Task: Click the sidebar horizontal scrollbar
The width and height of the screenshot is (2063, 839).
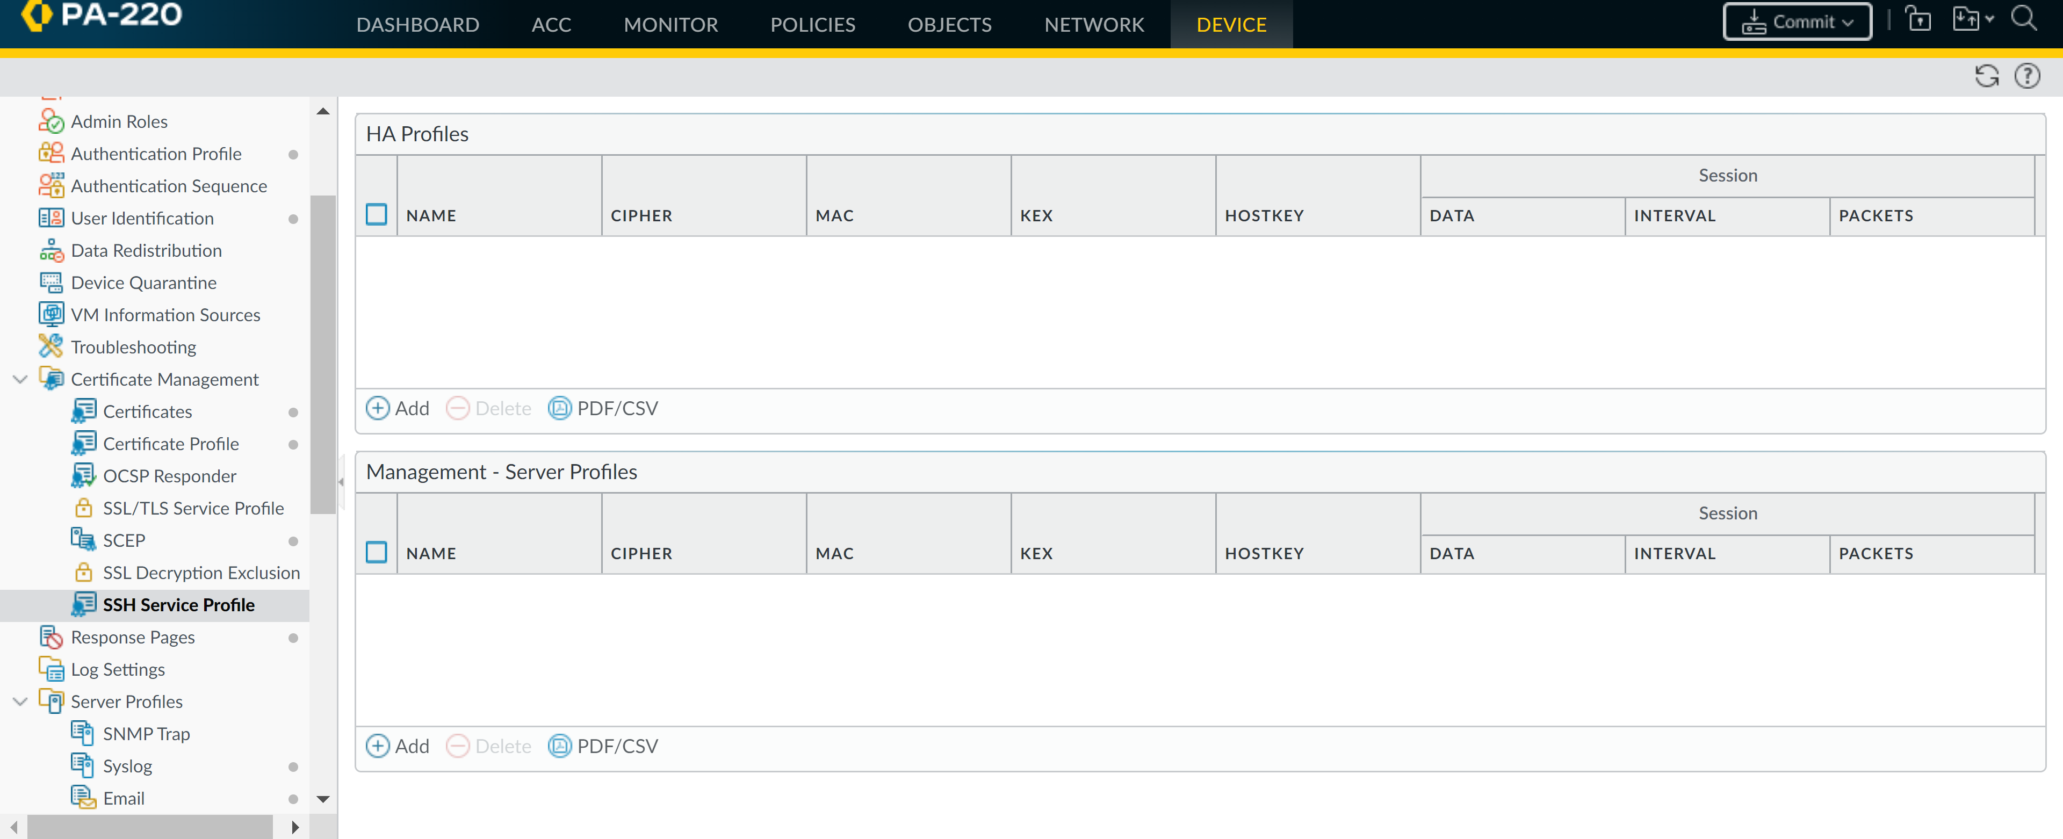Action: [x=150, y=827]
